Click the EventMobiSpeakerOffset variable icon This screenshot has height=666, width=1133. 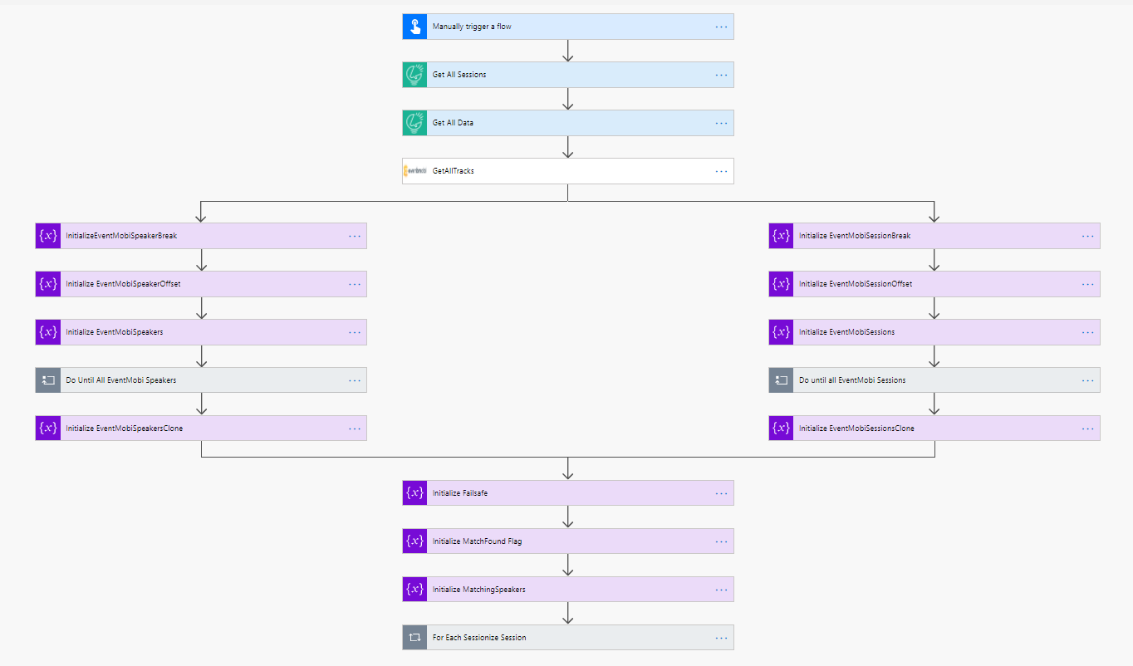[x=48, y=284]
